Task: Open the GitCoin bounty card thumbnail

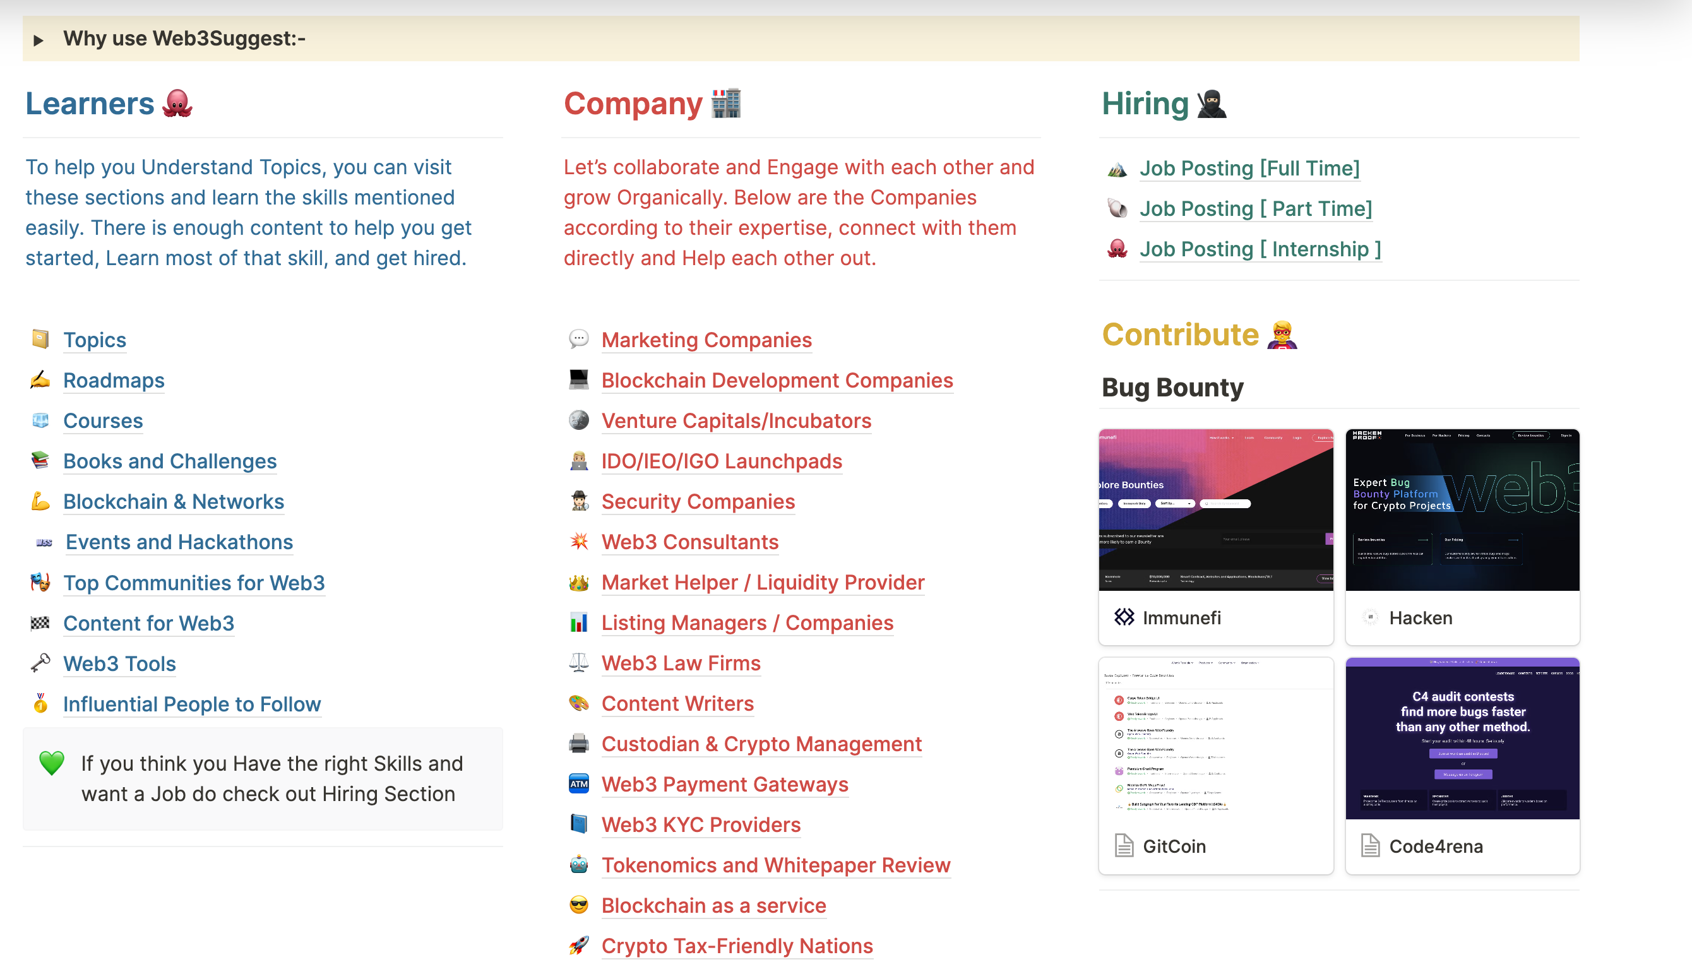Action: (1215, 739)
